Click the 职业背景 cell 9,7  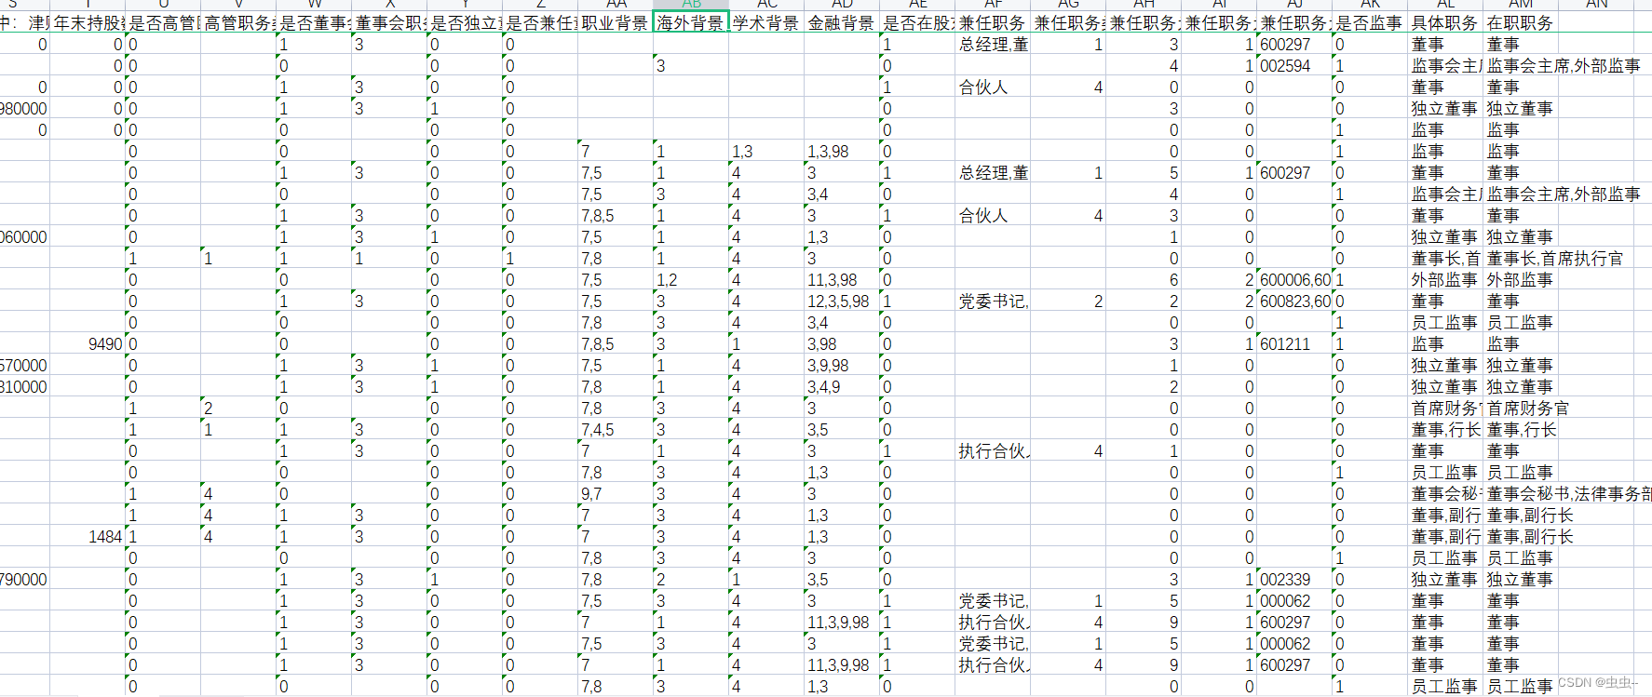click(x=615, y=494)
